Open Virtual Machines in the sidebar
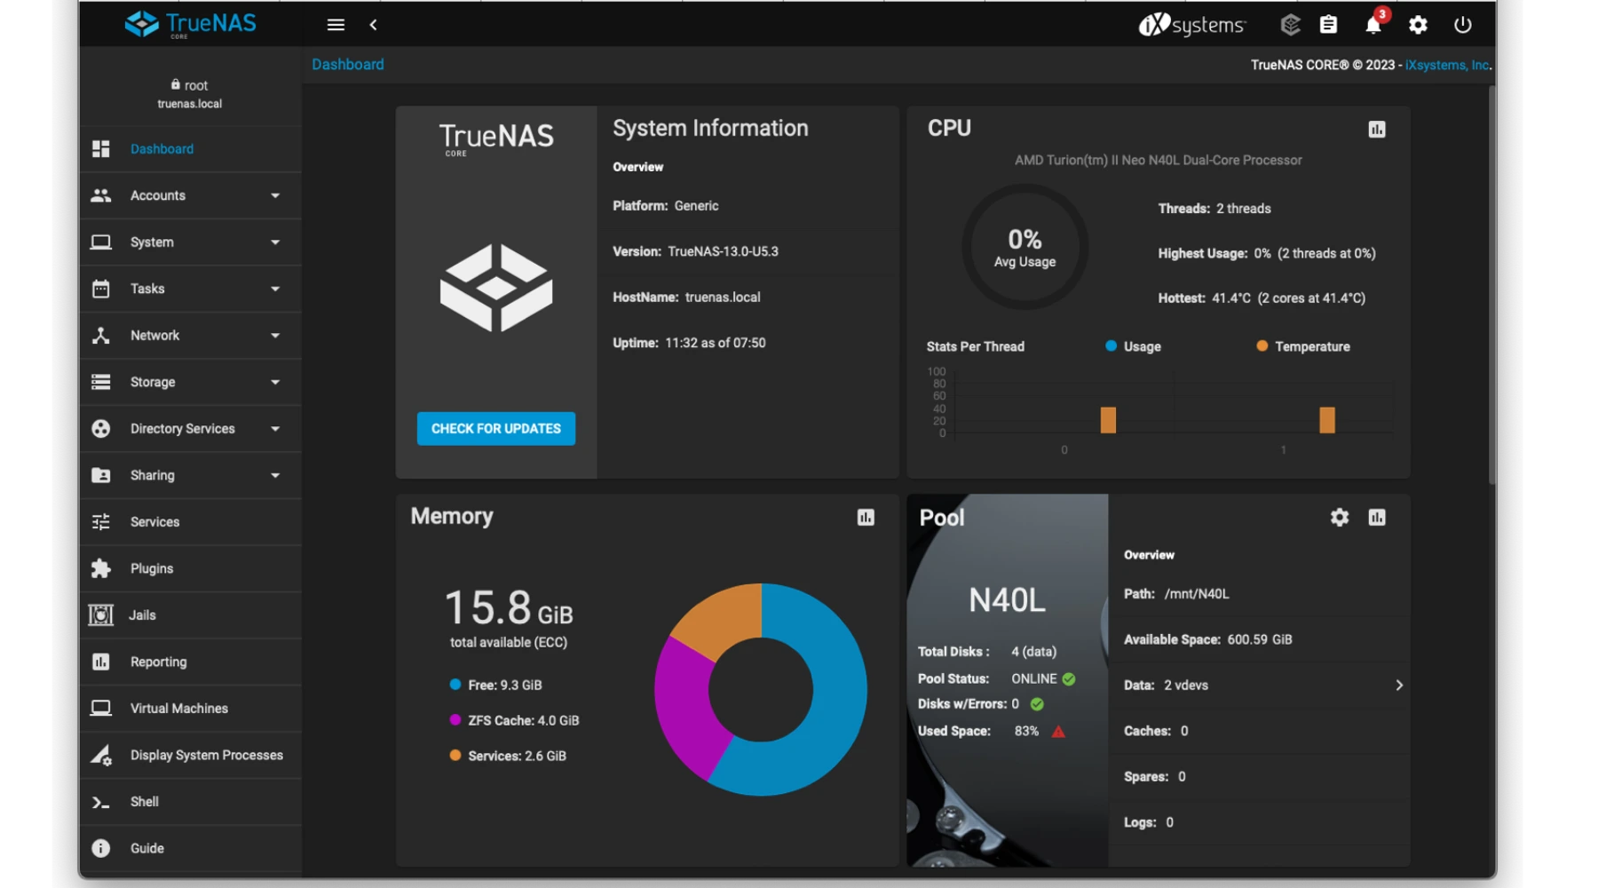1598x888 pixels. [x=190, y=709]
